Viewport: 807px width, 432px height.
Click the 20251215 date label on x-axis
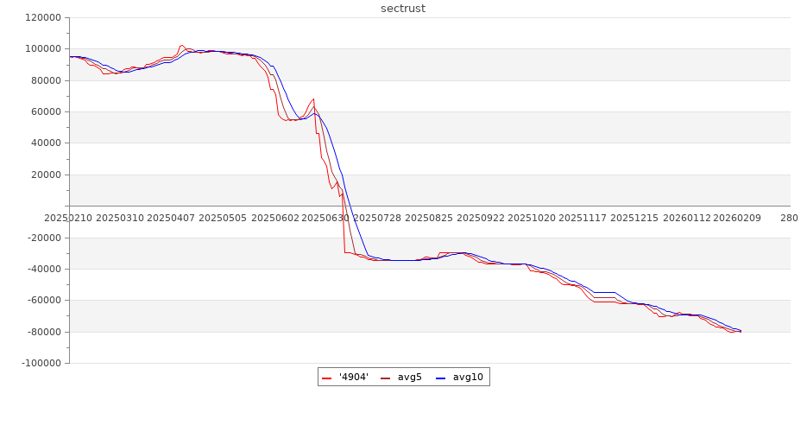(634, 219)
